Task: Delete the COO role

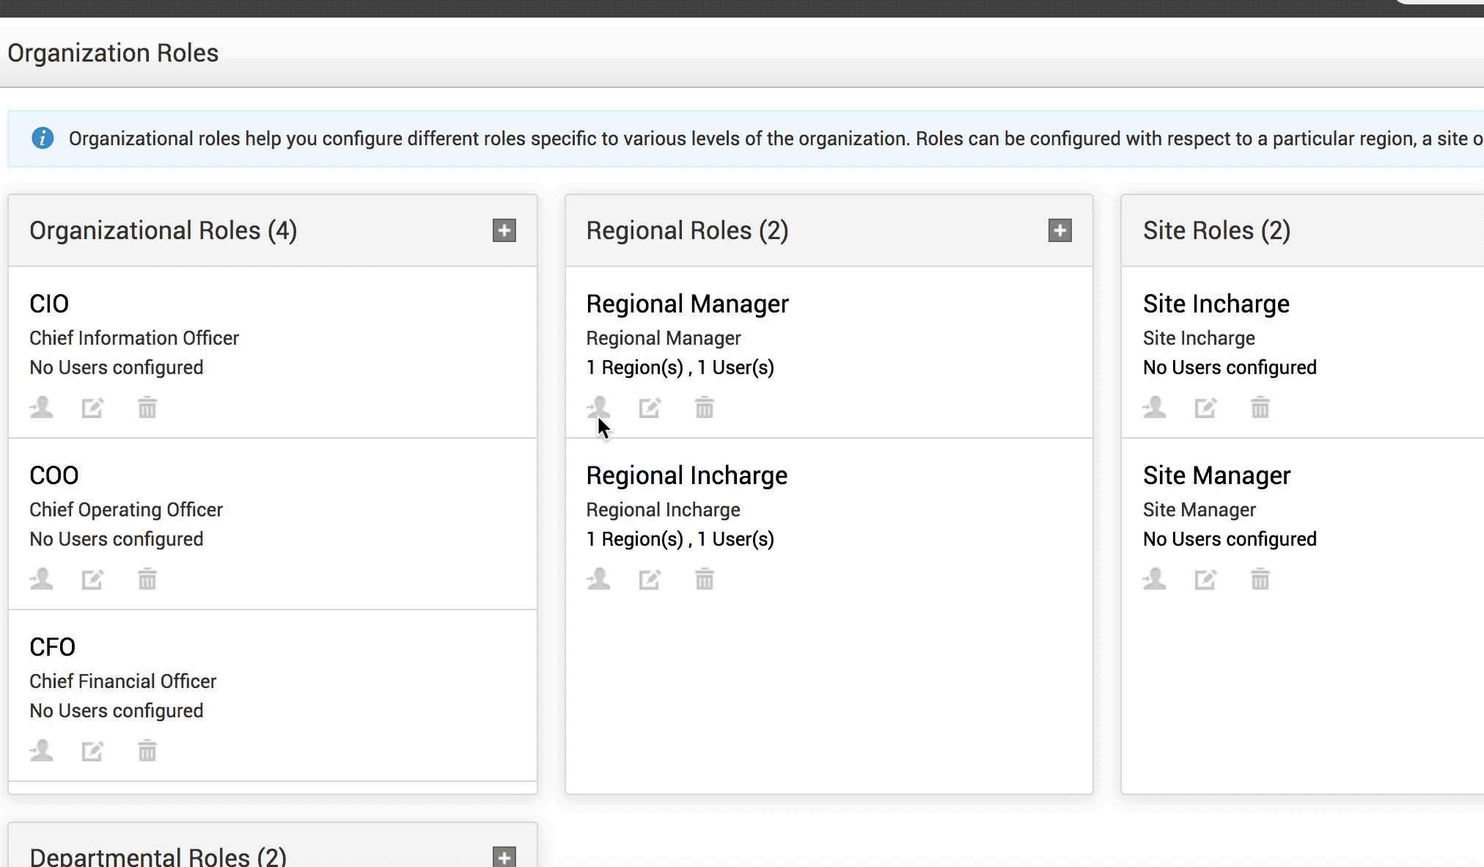Action: pyautogui.click(x=147, y=579)
